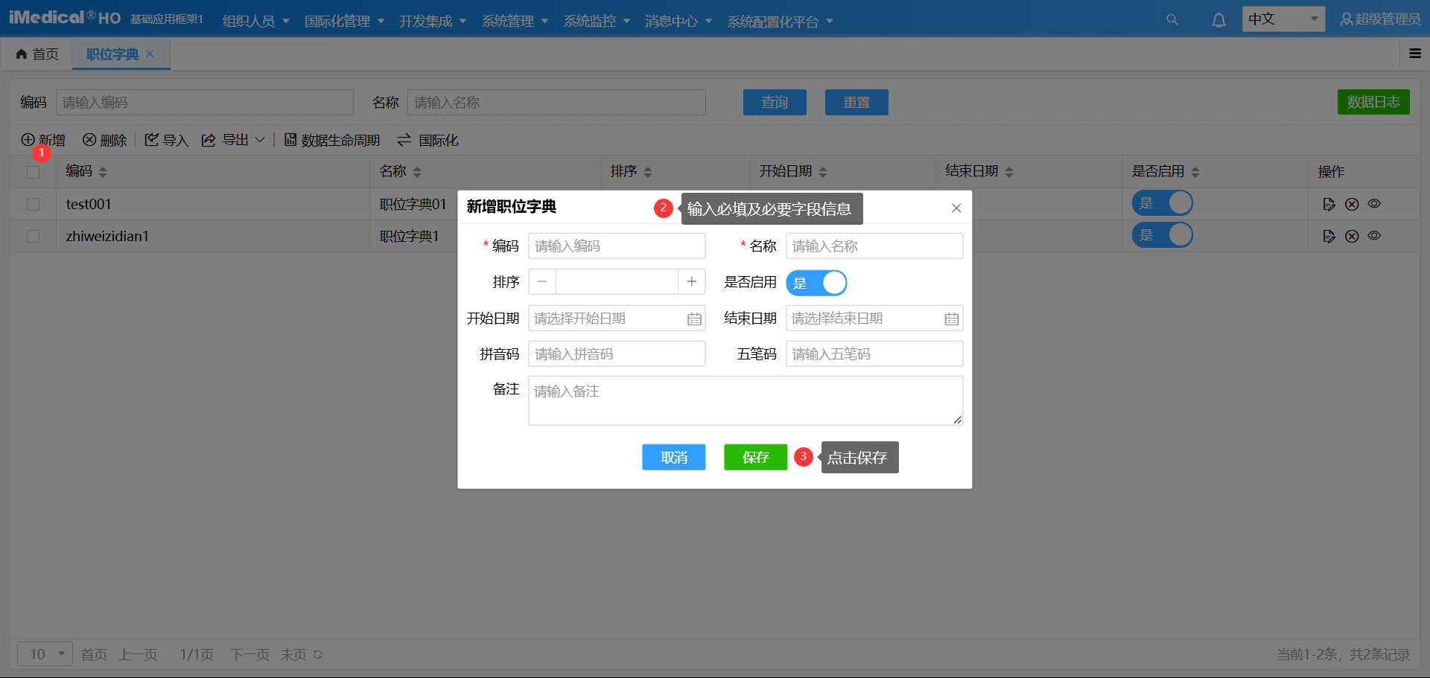Open the global search magnifier icon

1172,19
